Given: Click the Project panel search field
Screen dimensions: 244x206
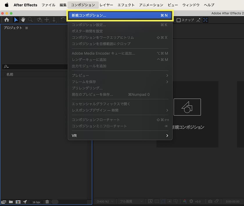Looking at the screenshot, I should (35, 67).
